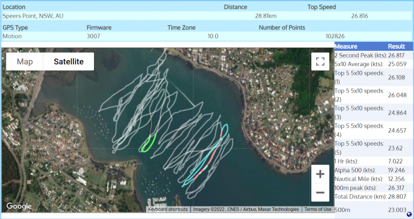Click the blue globe icon below the results
This screenshot has height=219, width=414.
tap(409, 214)
